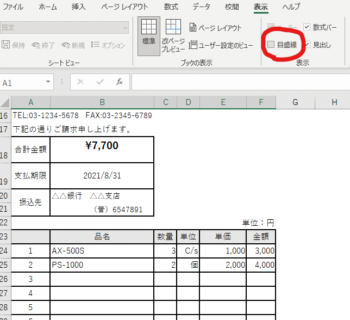The image size is (350, 320).
Task: Click the C/s unit cell
Action: click(x=188, y=251)
